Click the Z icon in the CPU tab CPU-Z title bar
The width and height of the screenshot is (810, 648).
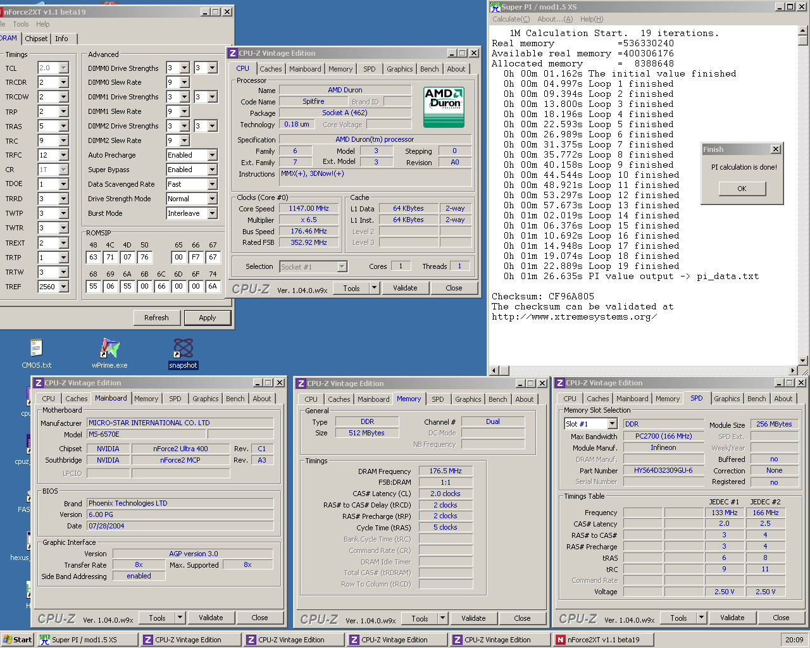point(233,53)
